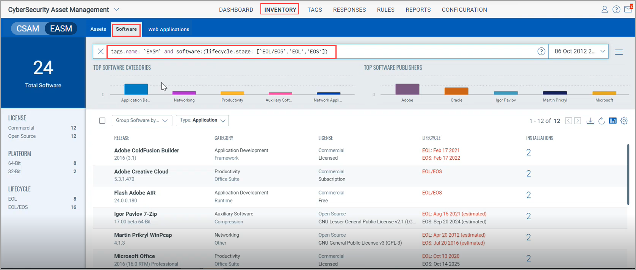Switch to CSAM mode
This screenshot has width=636, height=270.
pos(28,28)
